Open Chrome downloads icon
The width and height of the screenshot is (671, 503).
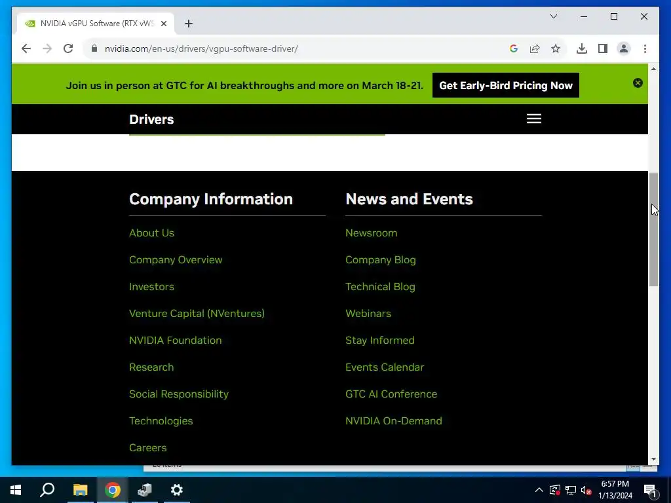[x=582, y=48]
